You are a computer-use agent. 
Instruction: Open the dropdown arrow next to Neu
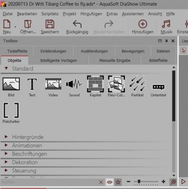coord(15,27)
